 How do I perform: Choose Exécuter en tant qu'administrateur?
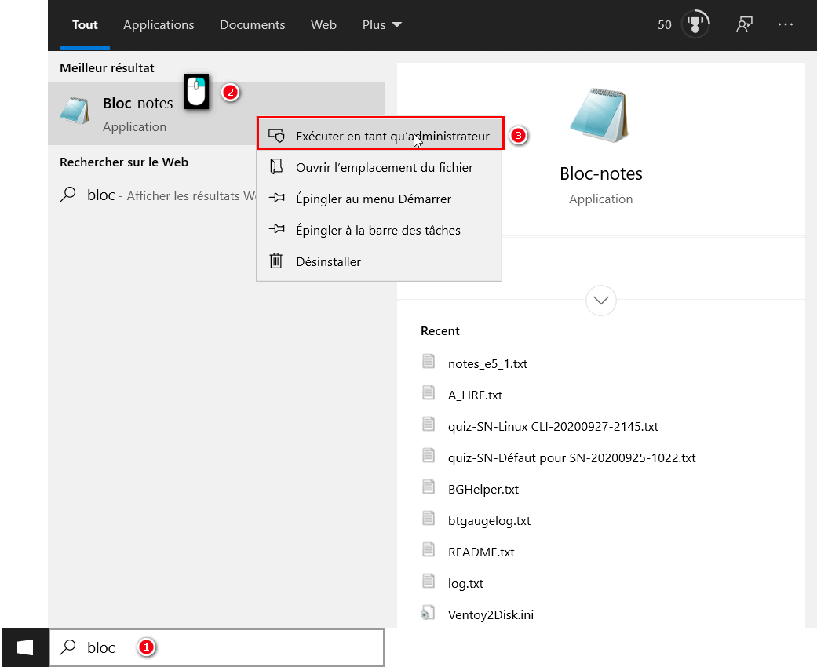coord(381,134)
